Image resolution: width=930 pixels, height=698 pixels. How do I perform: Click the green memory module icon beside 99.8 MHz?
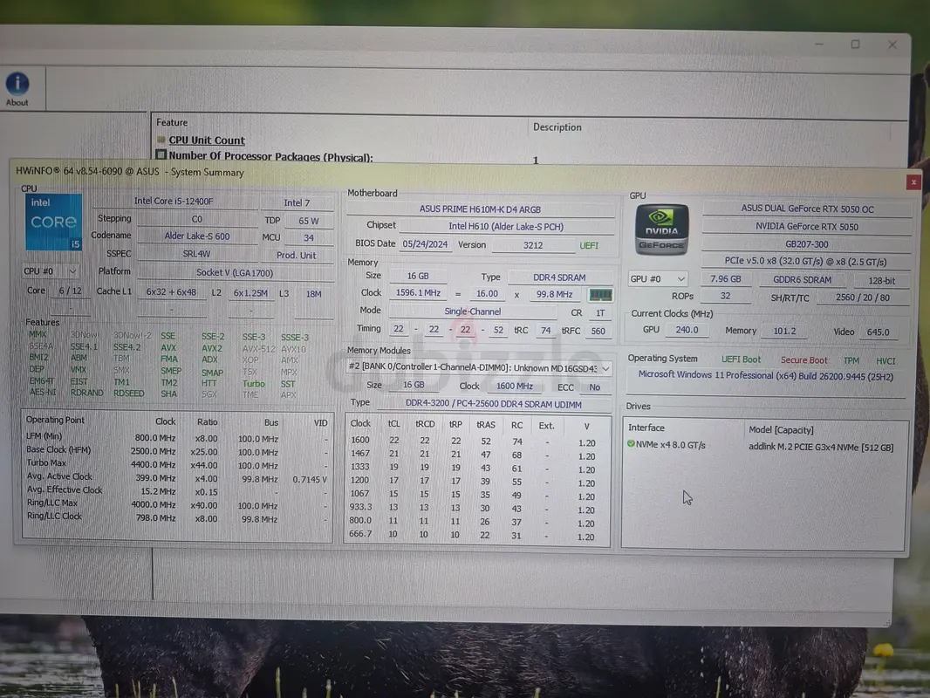pyautogui.click(x=600, y=295)
